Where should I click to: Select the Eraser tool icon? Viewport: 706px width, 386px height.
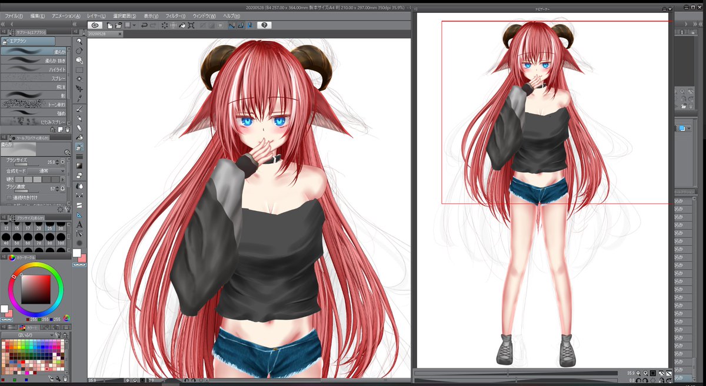pos(81,129)
